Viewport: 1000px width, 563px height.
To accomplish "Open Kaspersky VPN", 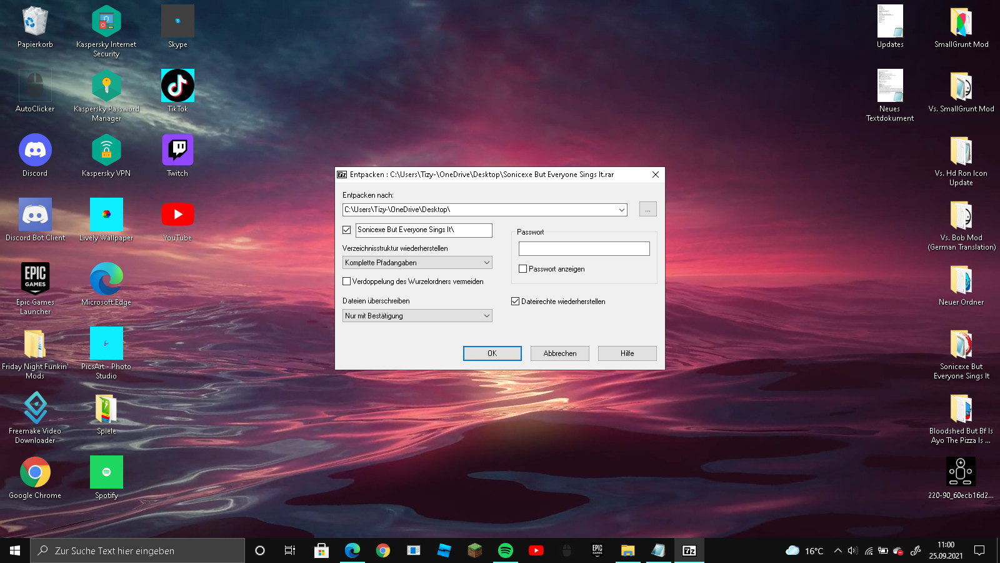I will pos(106,150).
